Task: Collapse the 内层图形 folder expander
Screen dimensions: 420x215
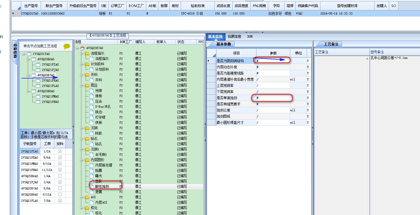Action: [82, 160]
